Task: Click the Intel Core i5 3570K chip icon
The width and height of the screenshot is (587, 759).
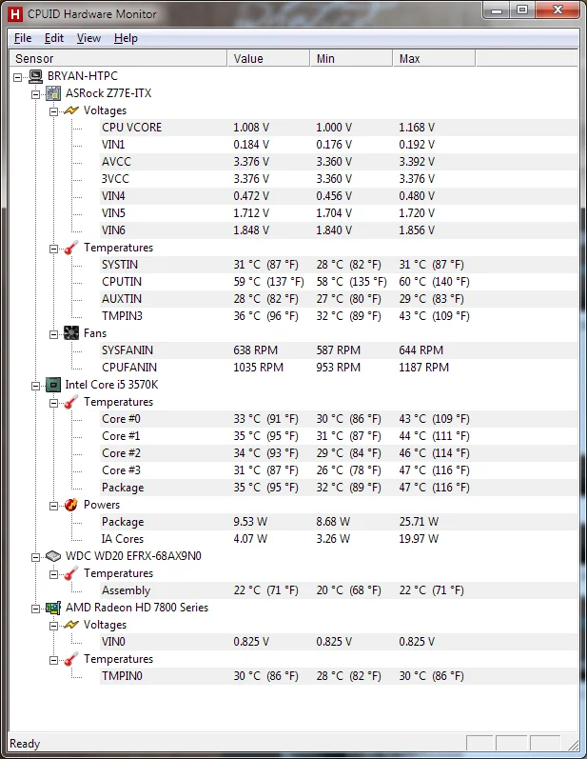Action: click(53, 385)
